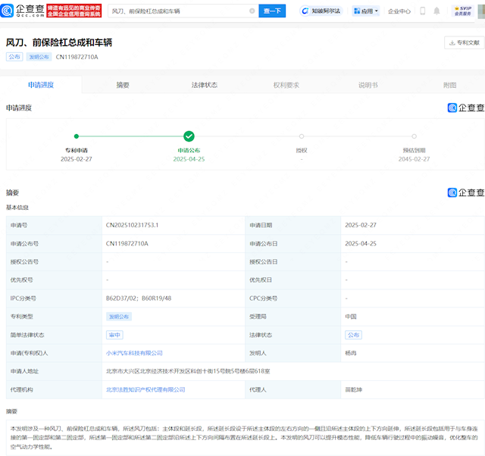Select the 2045-02-27 expiry date on timeline
485x456 pixels.
point(415,159)
